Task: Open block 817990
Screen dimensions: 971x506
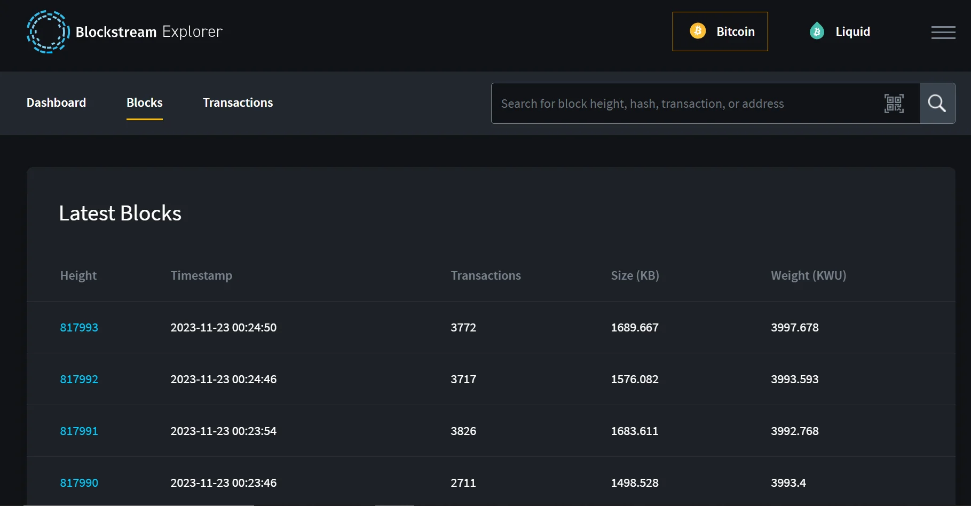Action: click(79, 483)
